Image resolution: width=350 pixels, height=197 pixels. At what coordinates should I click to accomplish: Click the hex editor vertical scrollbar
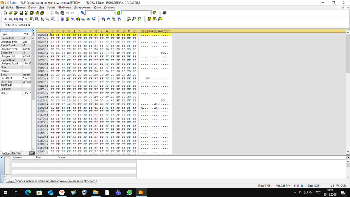click(x=348, y=92)
